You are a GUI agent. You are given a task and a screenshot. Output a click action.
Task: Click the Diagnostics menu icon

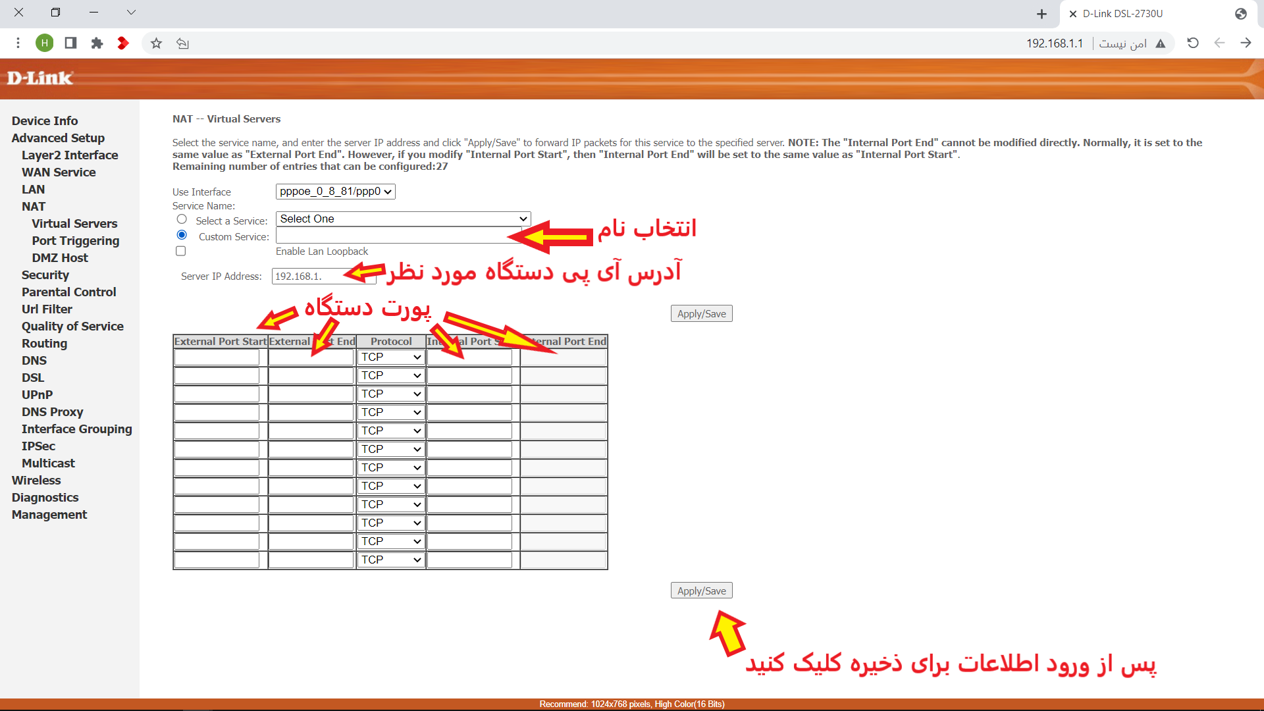click(x=45, y=496)
